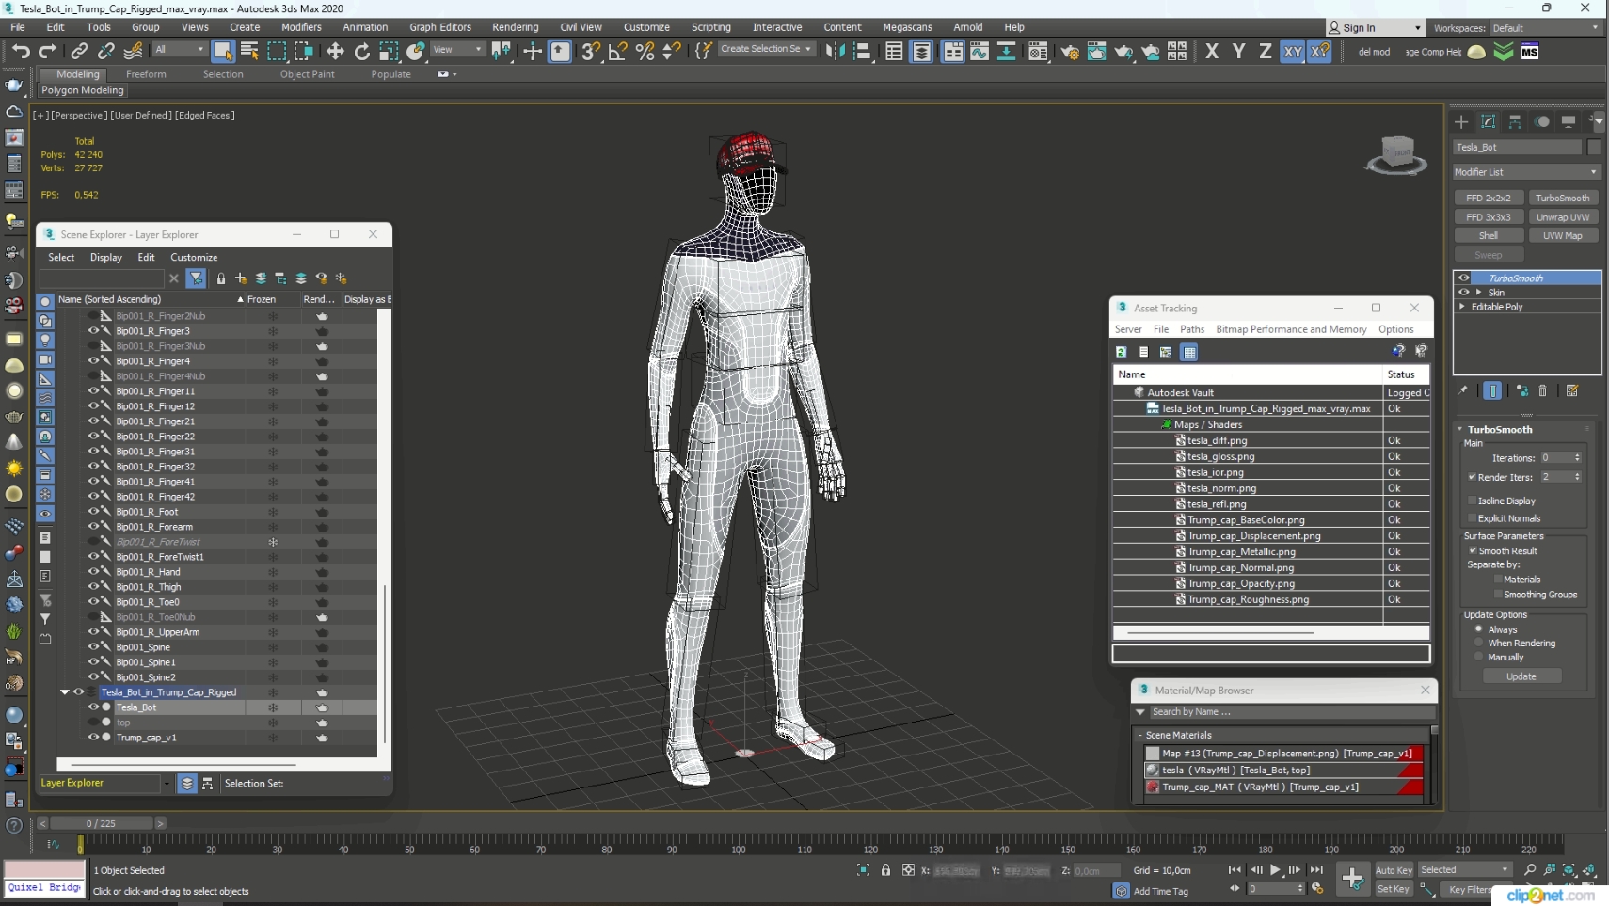Toggle the Render Iters checkbox
Screen dimensions: 1609x906
point(1473,477)
